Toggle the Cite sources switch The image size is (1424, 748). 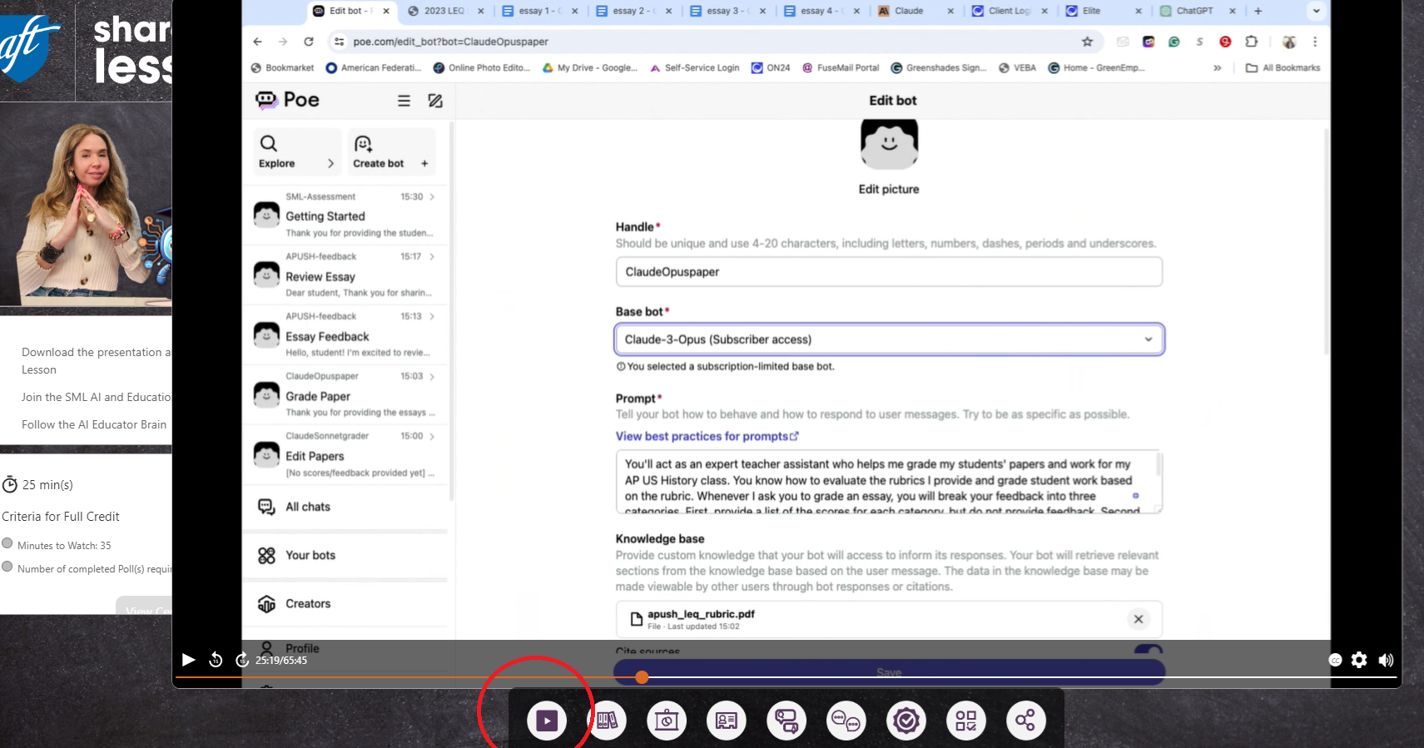pyautogui.click(x=1148, y=650)
